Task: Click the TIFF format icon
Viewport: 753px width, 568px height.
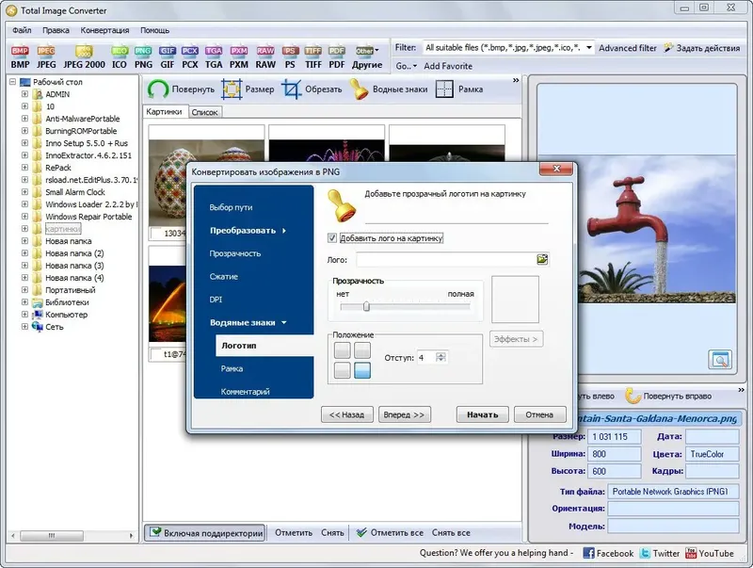Action: 313,51
